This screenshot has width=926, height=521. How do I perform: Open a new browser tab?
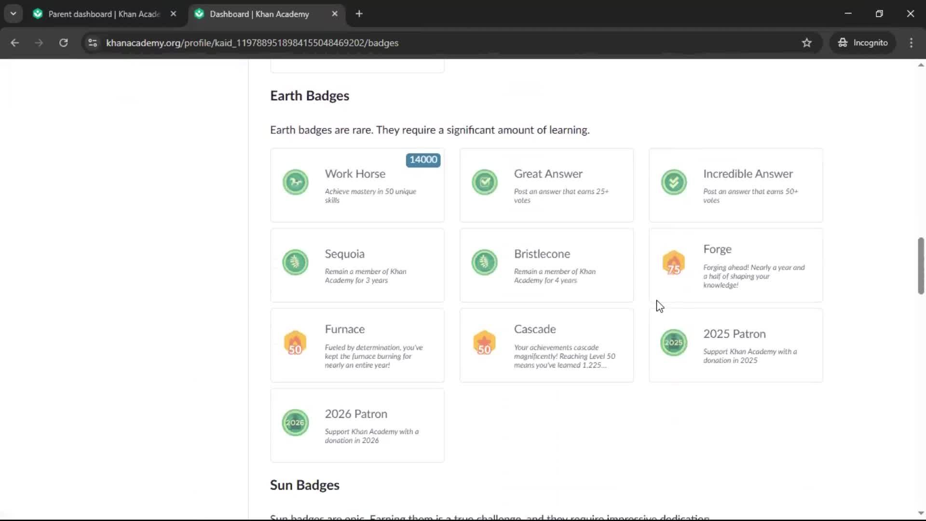pos(359,14)
